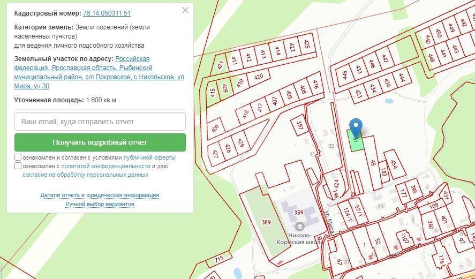Screen dimensions: 475x279
Task: Click the green 'Получить подробный отчет' button
Action: [x=100, y=142]
